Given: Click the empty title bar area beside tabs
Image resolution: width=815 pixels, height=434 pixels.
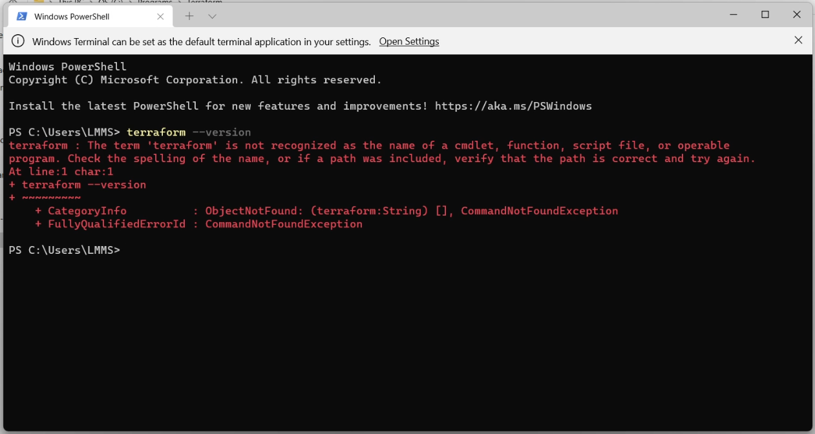Looking at the screenshot, I should pos(465,14).
